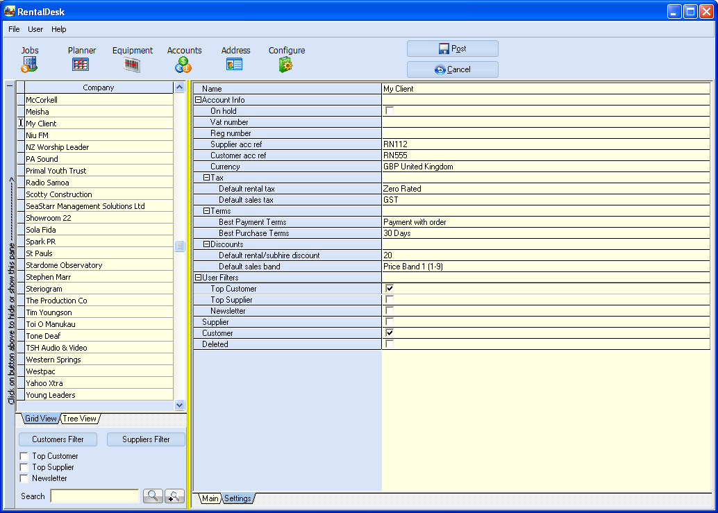Click the Post button
This screenshot has height=513, width=718.
[x=452, y=49]
